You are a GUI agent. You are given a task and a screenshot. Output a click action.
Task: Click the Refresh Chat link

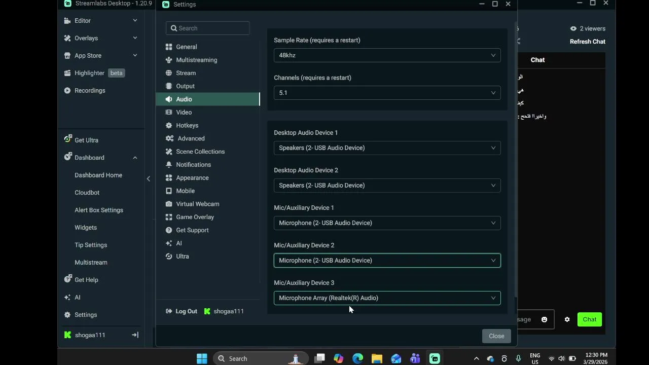(x=588, y=42)
